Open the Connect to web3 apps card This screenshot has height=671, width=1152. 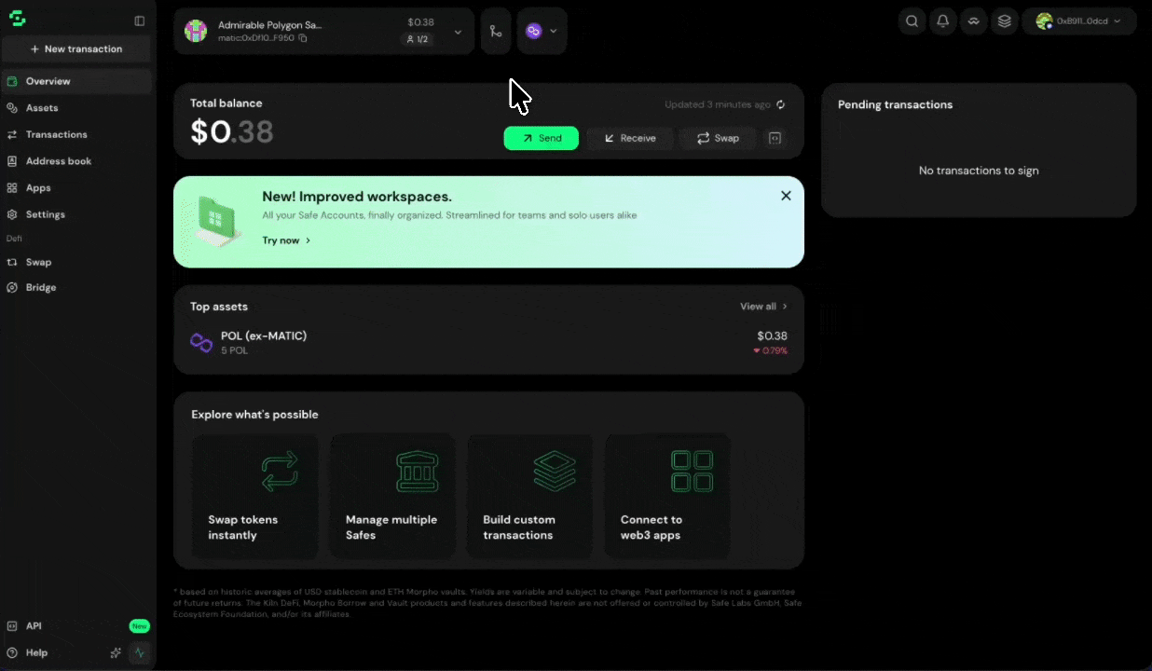click(x=667, y=496)
